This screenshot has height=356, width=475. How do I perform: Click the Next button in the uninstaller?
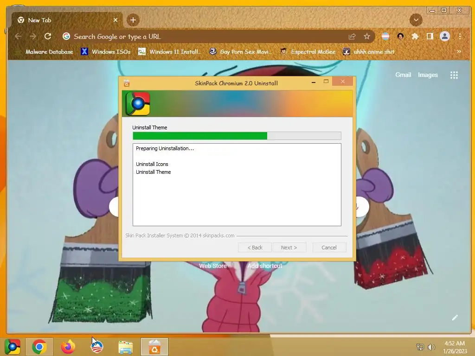[289, 248]
